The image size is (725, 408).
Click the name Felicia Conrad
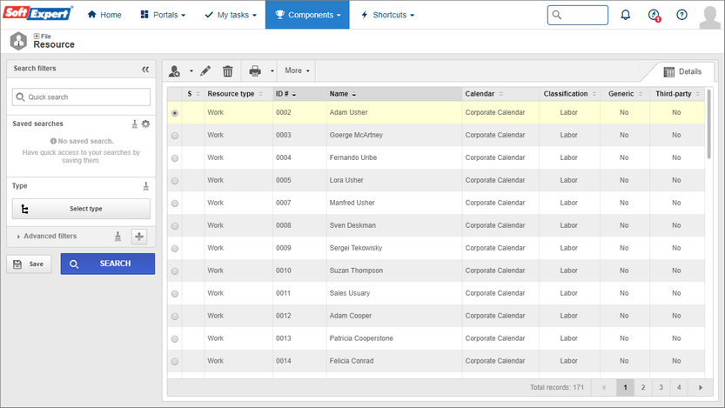pyautogui.click(x=352, y=361)
